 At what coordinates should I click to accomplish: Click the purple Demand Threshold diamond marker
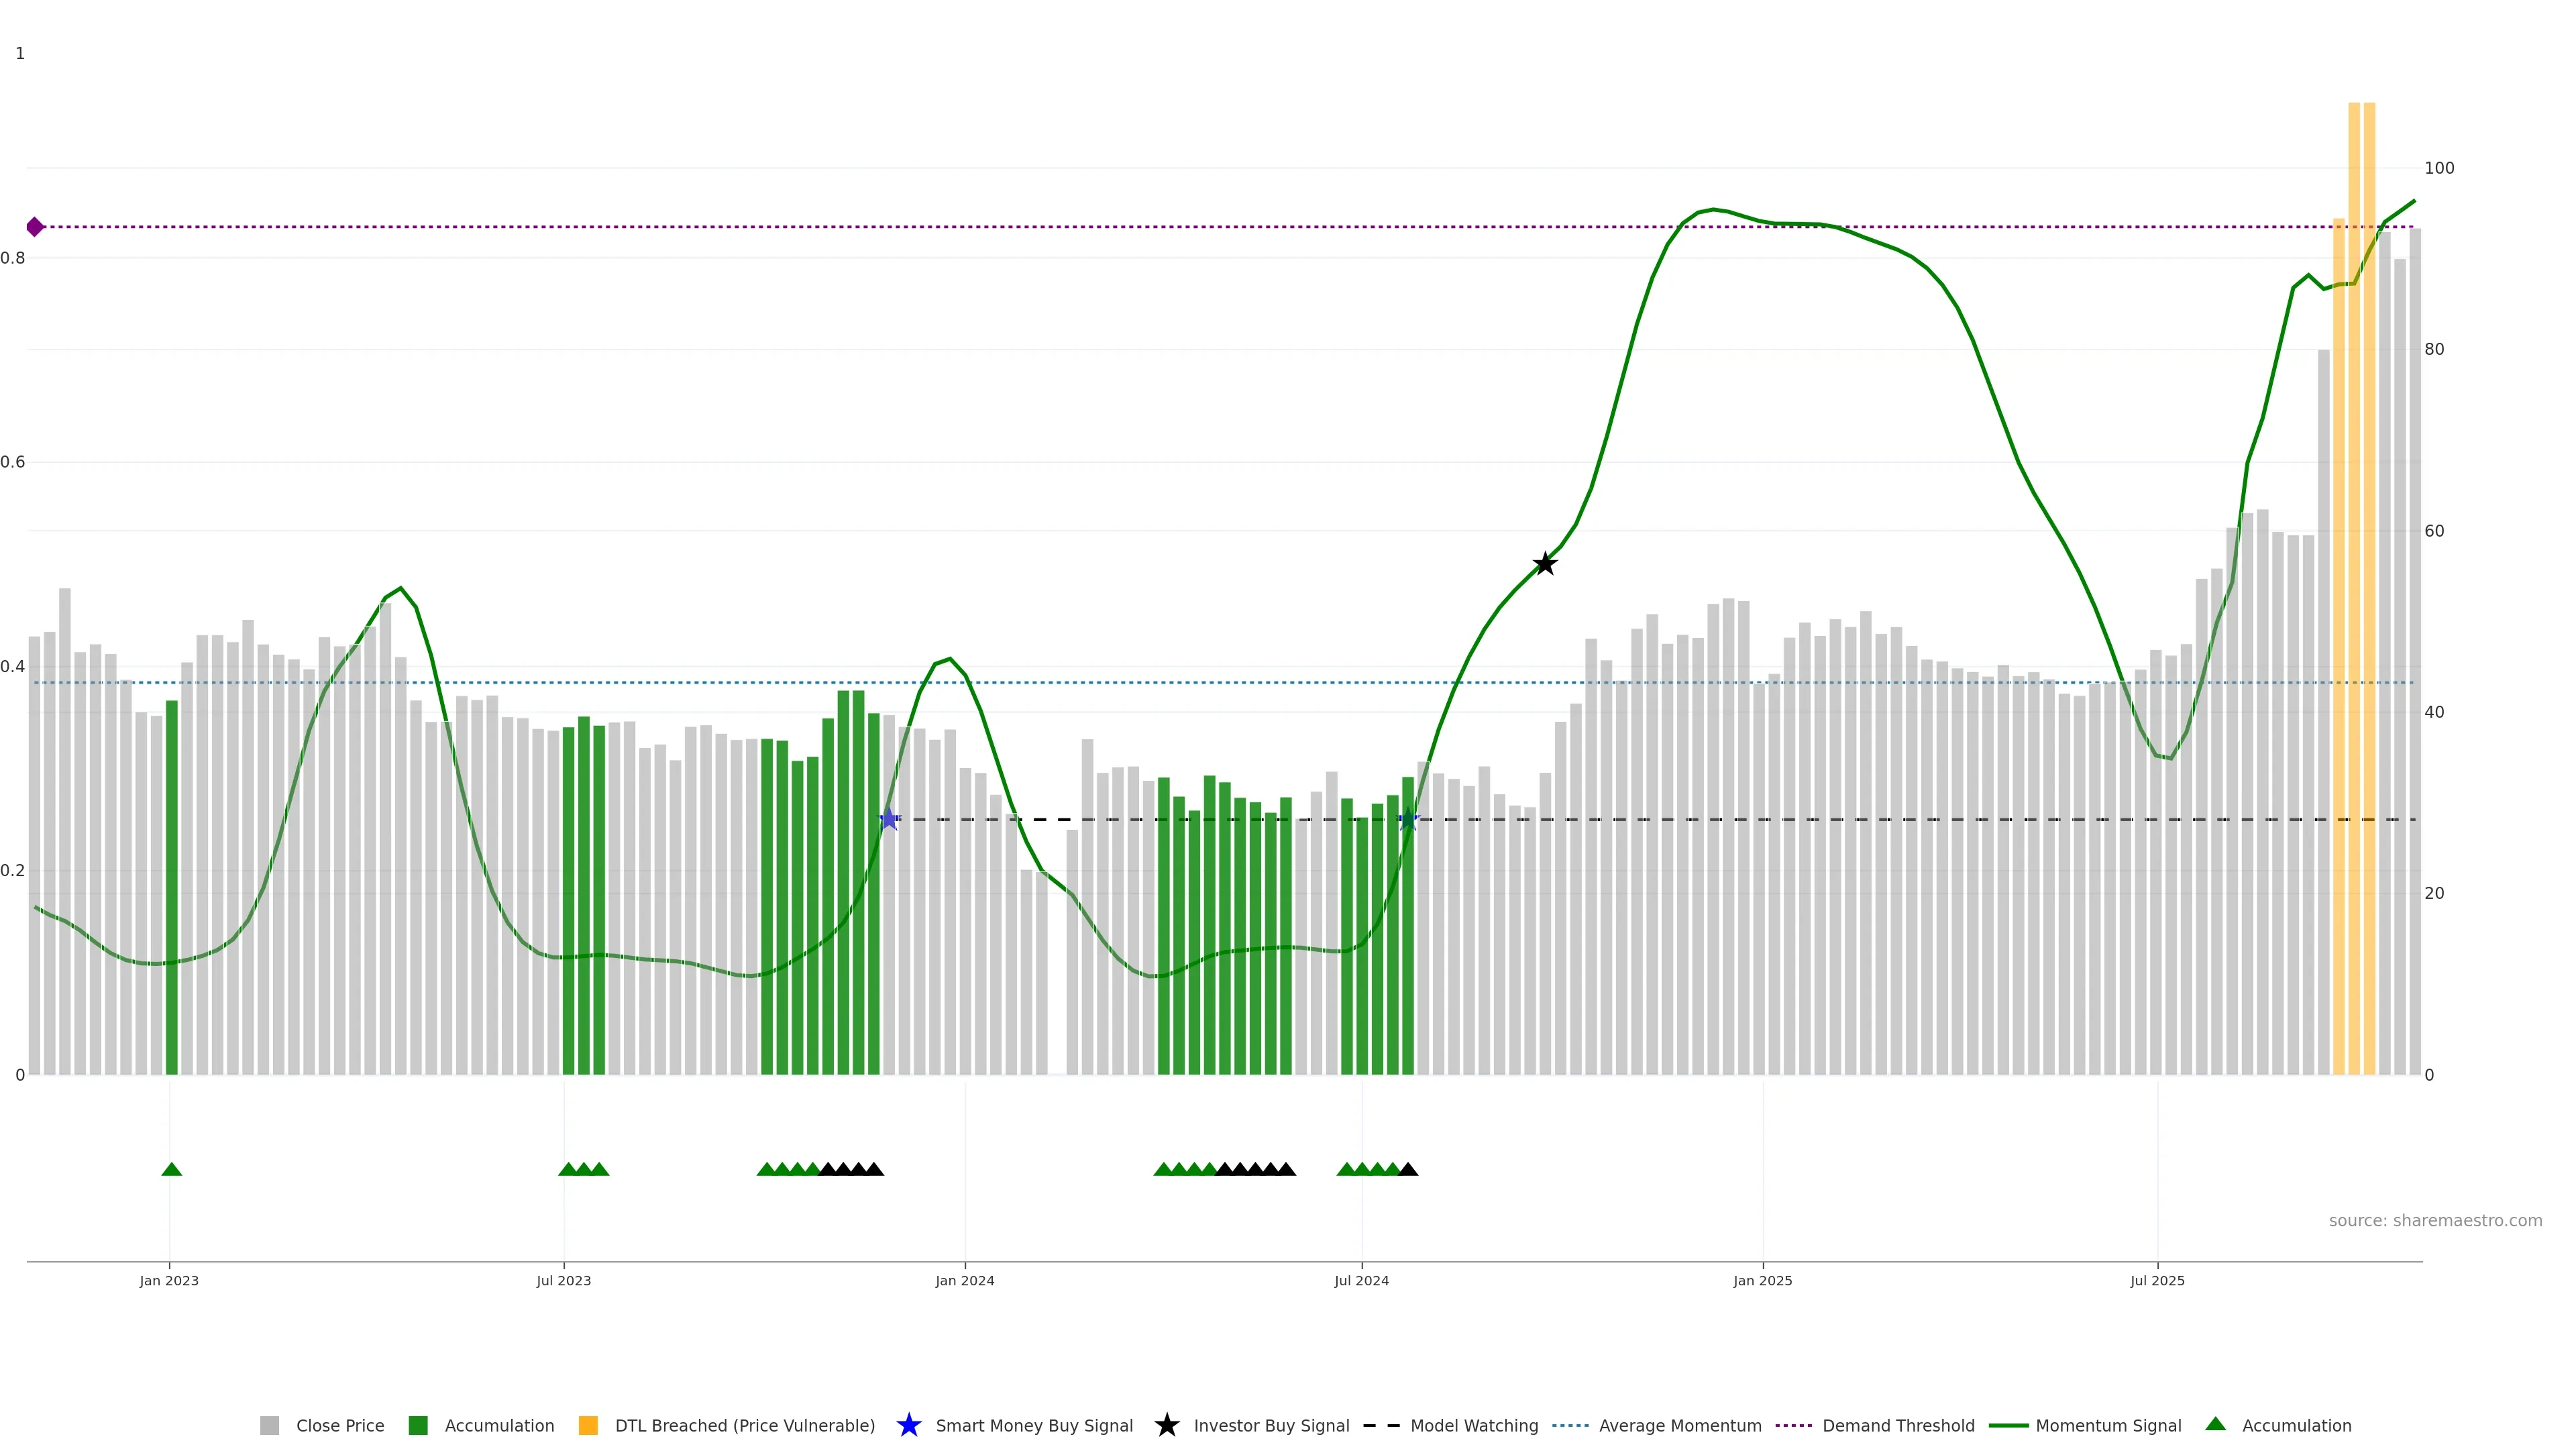pos(35,227)
